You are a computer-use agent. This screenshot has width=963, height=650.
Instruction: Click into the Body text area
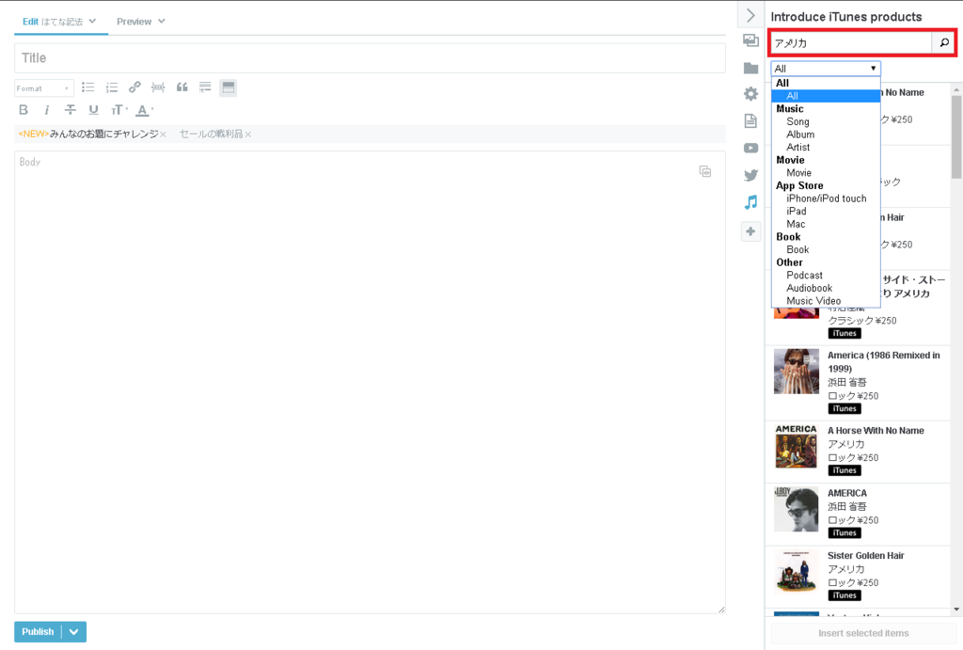(370, 382)
